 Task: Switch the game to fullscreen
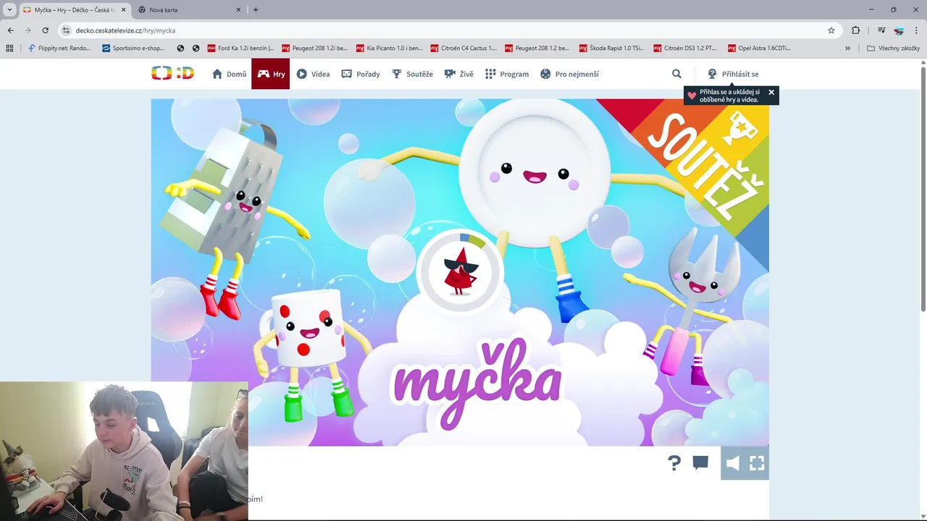(x=757, y=463)
